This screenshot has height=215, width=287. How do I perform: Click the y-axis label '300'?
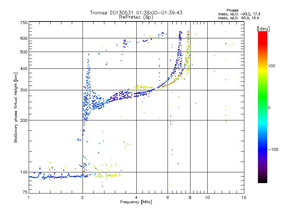tap(24, 90)
